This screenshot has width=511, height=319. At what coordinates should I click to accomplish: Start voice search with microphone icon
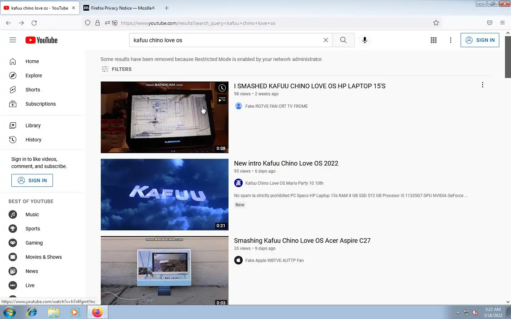pos(364,40)
